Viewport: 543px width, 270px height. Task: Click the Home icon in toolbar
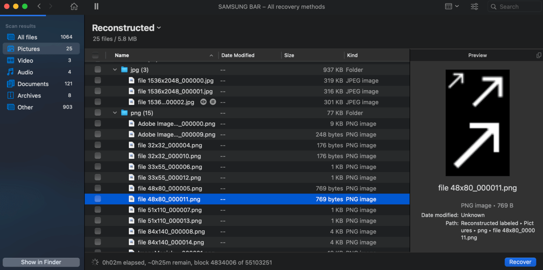click(74, 7)
